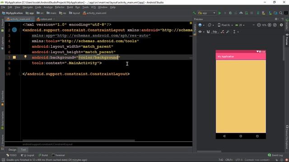The width and height of the screenshot is (289, 162).
Task: Collapse the ConstraintLayout tag fold on line 2
Action: (20, 30)
